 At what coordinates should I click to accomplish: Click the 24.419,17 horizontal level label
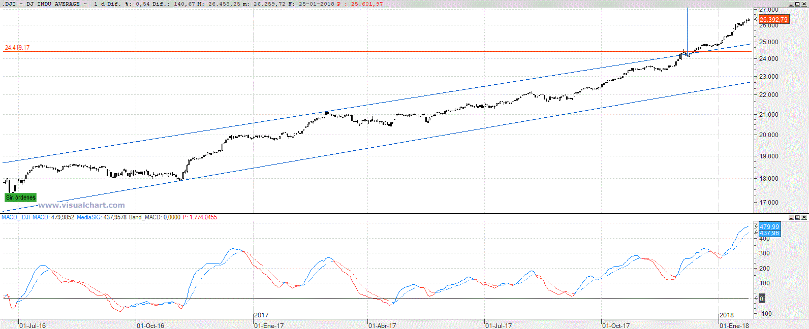[x=17, y=48]
